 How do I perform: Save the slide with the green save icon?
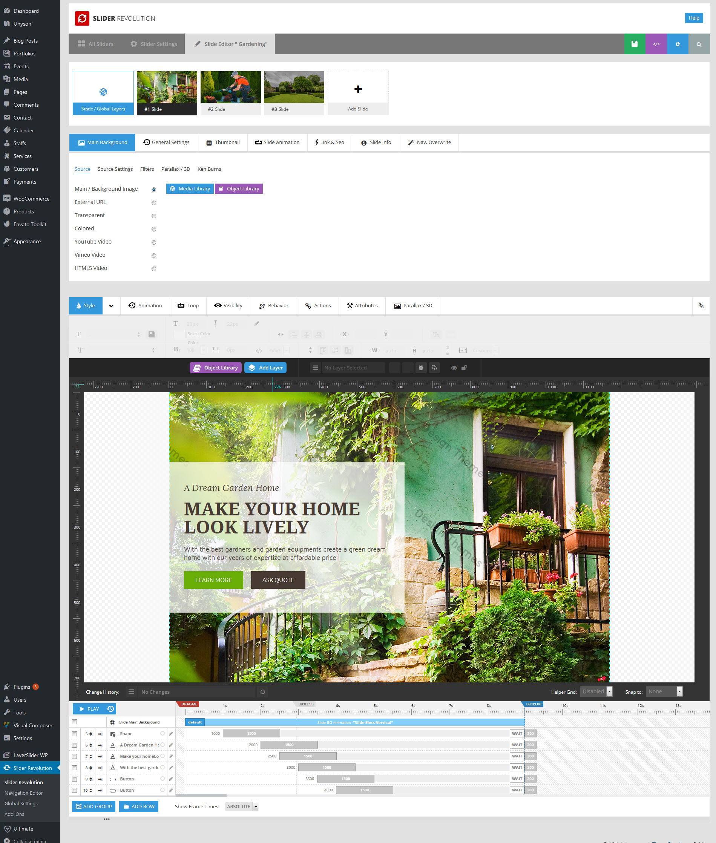pos(635,44)
